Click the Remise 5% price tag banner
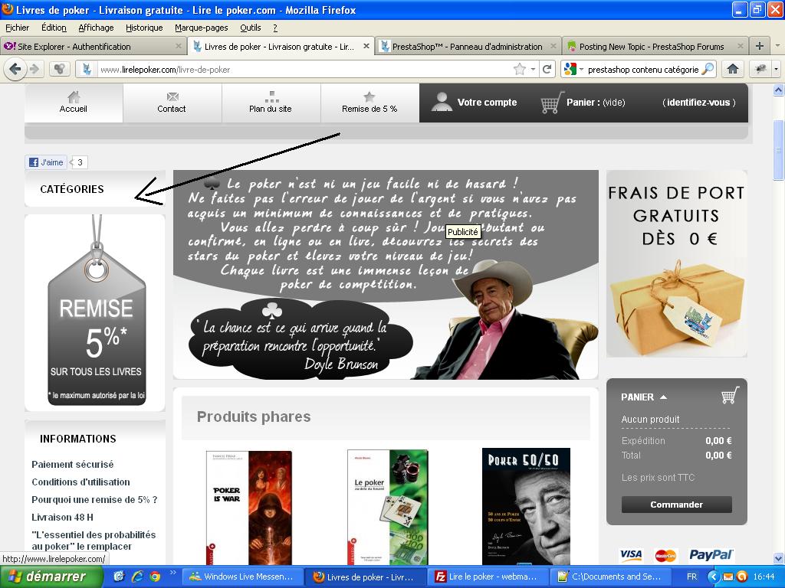785x588 pixels. click(x=95, y=313)
